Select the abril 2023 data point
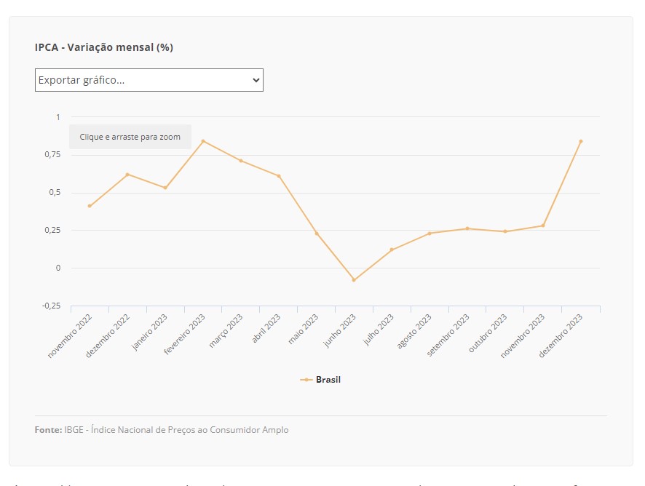Viewport: 645px width, 486px height. [279, 176]
